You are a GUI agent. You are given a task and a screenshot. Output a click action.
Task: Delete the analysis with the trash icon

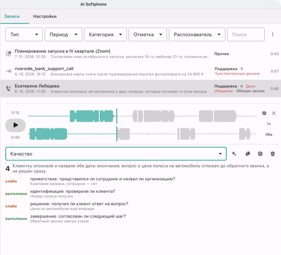point(273,154)
